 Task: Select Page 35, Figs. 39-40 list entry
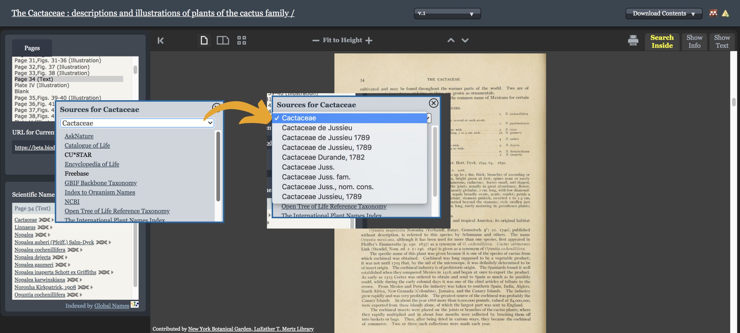coord(58,98)
